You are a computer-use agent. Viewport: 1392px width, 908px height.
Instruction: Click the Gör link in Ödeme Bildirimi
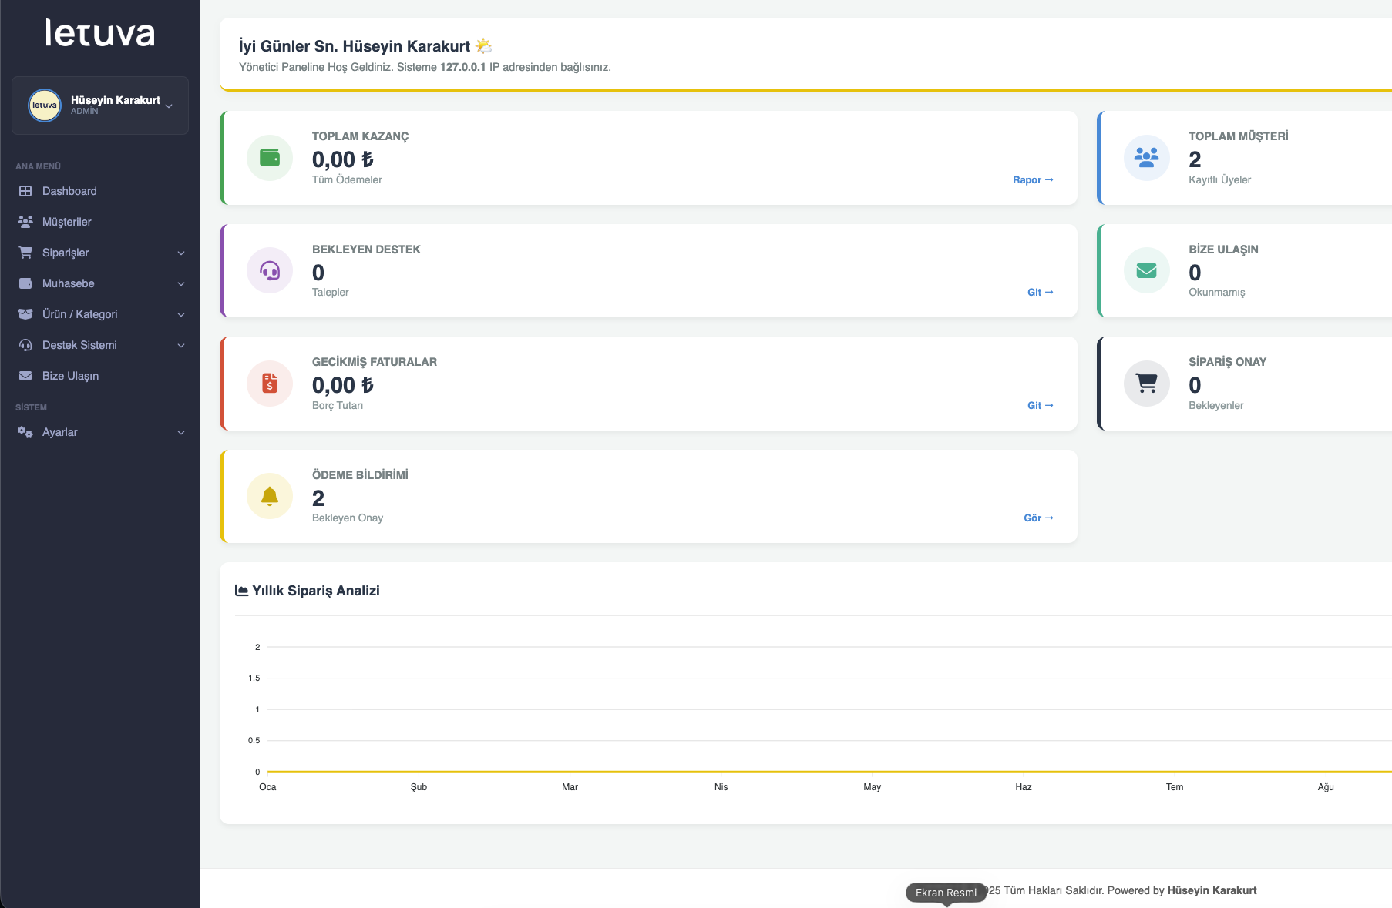[1037, 518]
